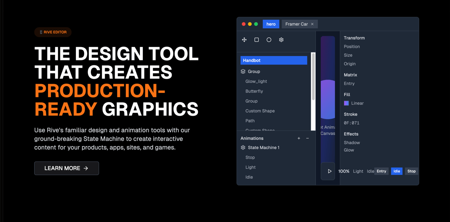Select the Light animation in list
Viewport: 450px width, 222px height.
pyautogui.click(x=250, y=167)
